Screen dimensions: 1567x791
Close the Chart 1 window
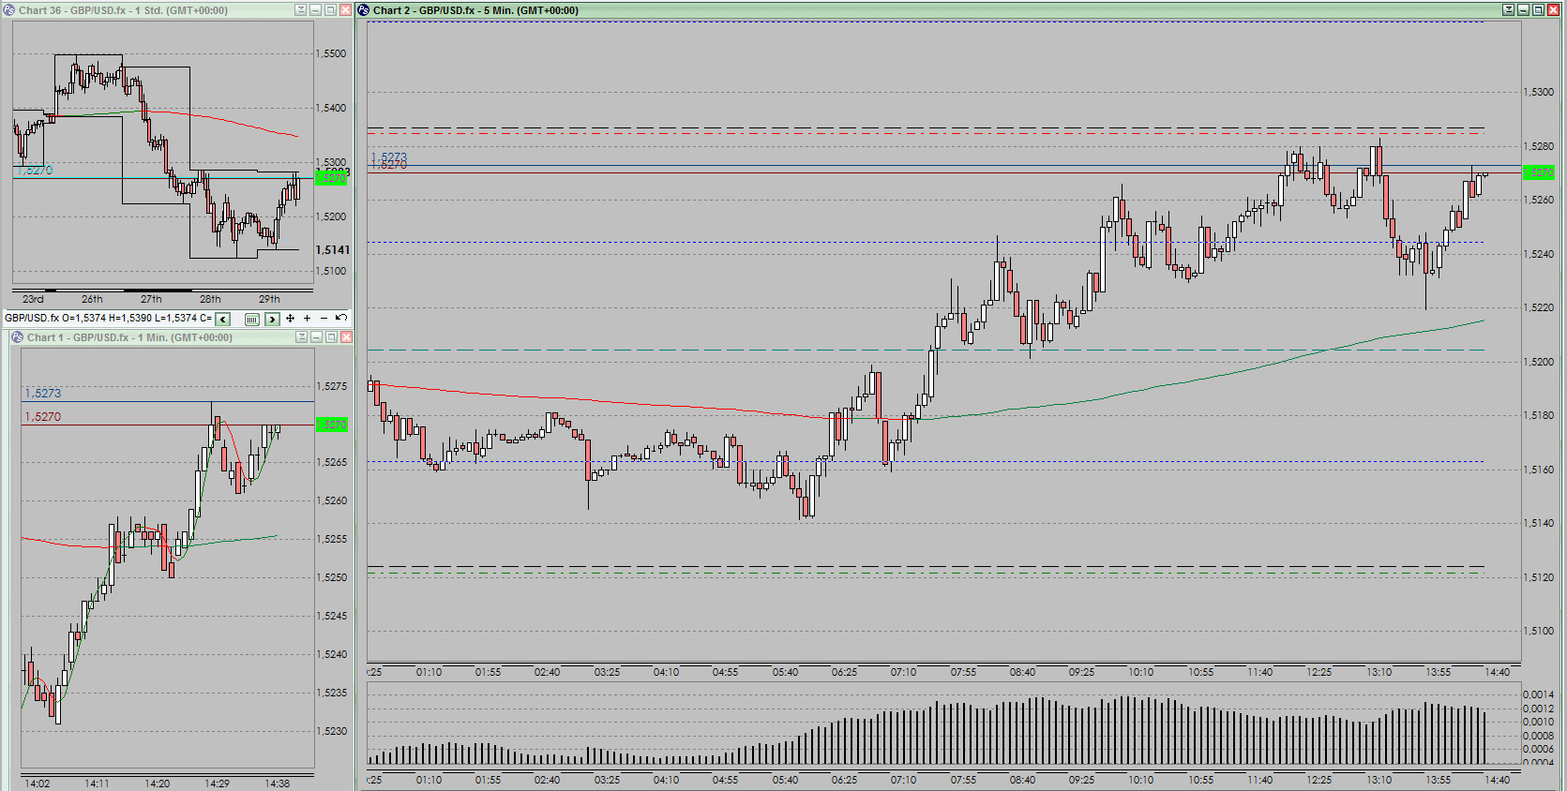pos(346,337)
